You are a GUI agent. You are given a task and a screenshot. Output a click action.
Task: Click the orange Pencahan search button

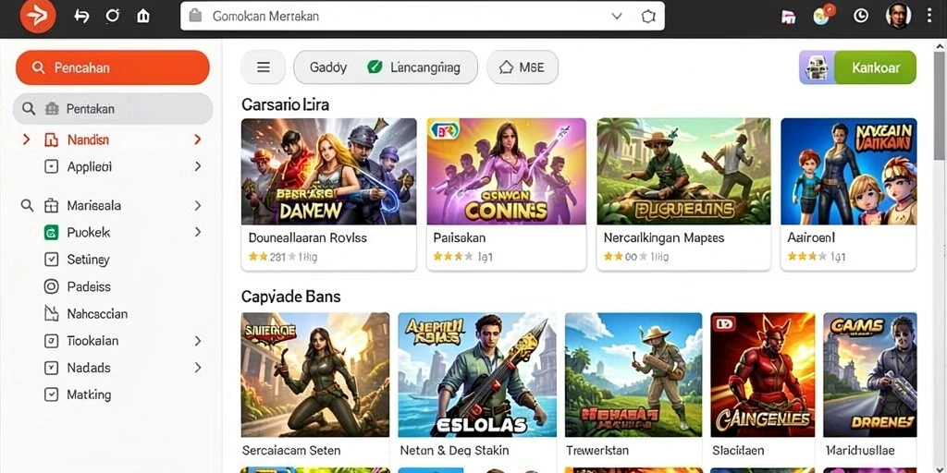[x=112, y=67]
